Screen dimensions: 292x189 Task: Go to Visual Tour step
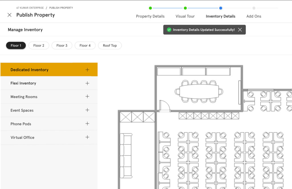coord(185,16)
